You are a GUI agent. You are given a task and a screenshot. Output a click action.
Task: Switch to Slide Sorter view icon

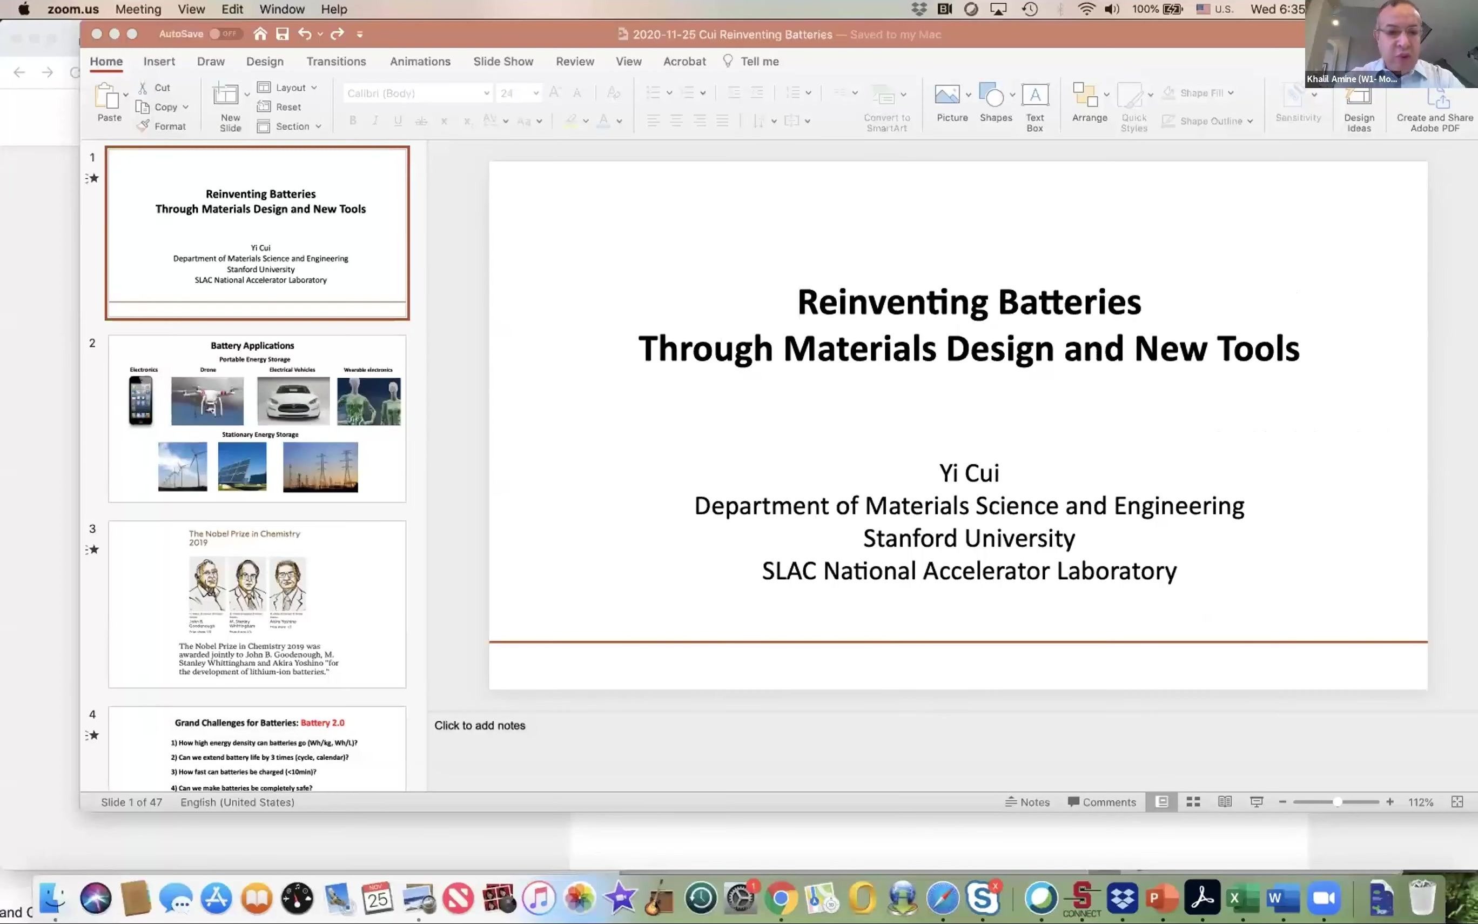1193,802
